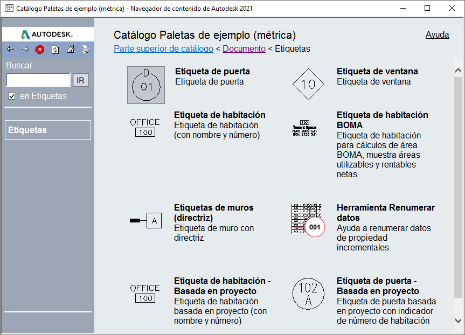The width and height of the screenshot is (465, 335).
Task: Open 'Parte superior de catálogo' breadcrumb link
Action: click(163, 48)
